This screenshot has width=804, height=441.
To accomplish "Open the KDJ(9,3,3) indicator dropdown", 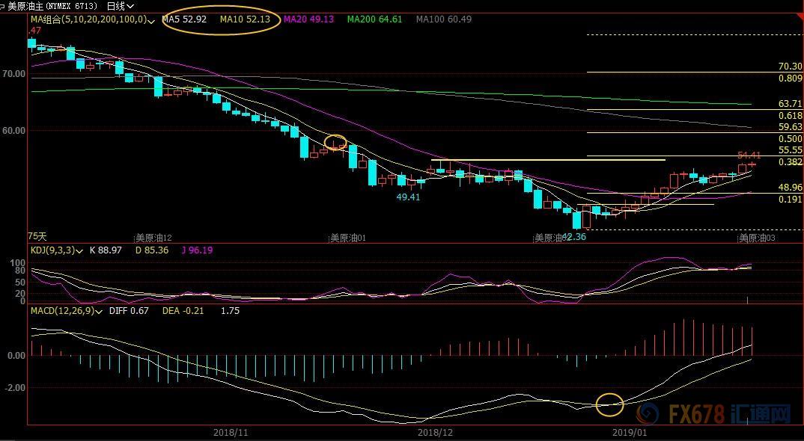I will pos(79,250).
